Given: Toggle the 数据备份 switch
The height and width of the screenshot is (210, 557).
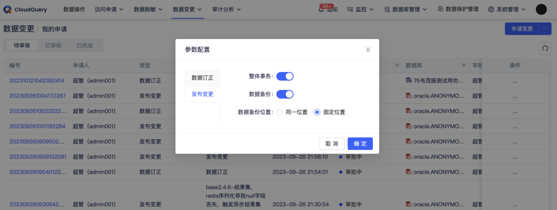Looking at the screenshot, I should 285,94.
